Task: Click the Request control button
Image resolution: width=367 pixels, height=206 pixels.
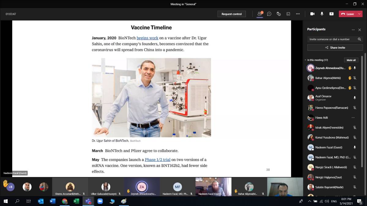Action: (232, 14)
